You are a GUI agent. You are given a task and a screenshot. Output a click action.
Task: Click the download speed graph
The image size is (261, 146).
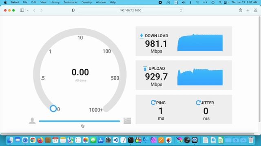[200, 43]
